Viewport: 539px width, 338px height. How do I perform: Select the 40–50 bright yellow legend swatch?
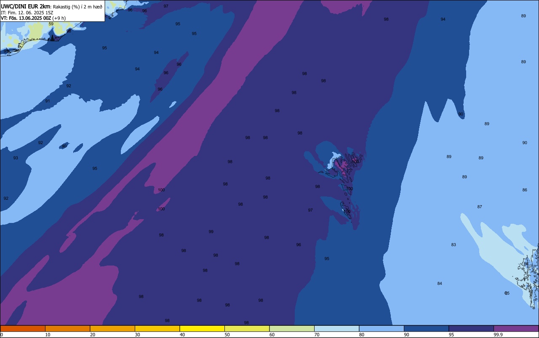tap(202, 328)
